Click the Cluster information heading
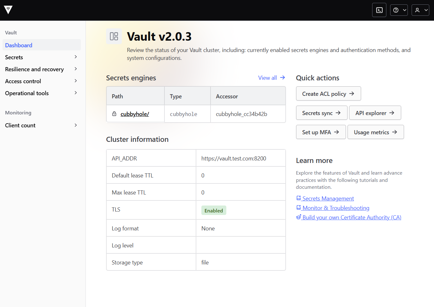Viewport: 434px width, 307px height. 137,139
